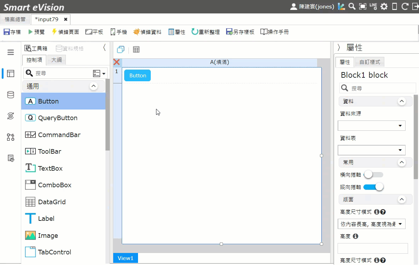Collapse the 通用 controls section
The width and height of the screenshot is (419, 265).
(93, 86)
